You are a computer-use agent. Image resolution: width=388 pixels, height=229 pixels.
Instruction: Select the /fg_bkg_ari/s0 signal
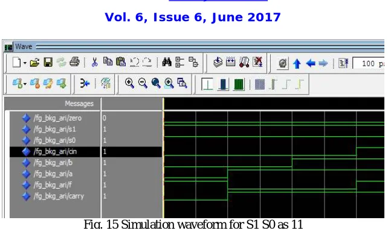pos(54,140)
